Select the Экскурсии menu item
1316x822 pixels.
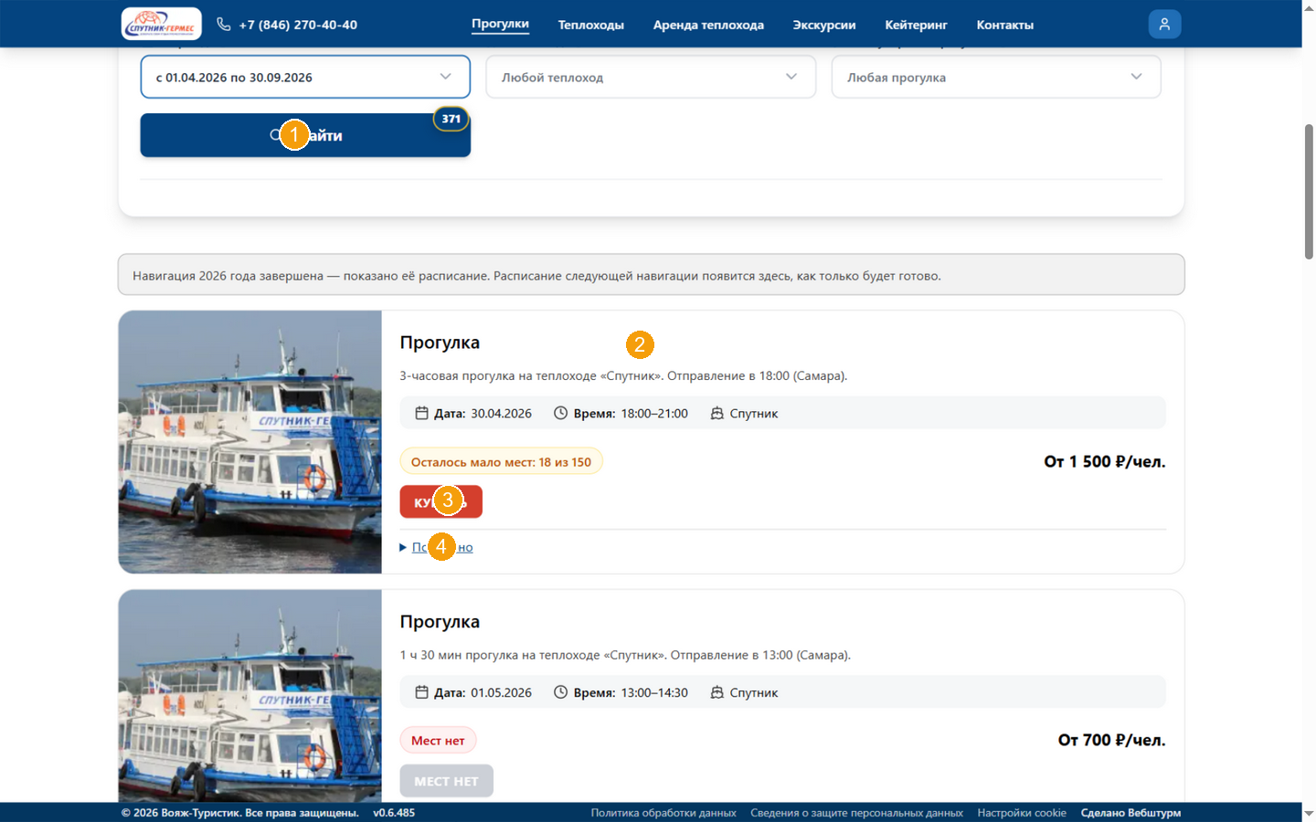[x=824, y=25]
